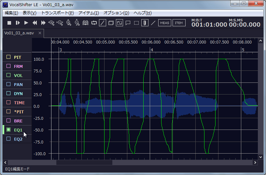Zoom out horizontally on the timeline
The height and width of the screenshot is (175, 266).
(x=60, y=23)
